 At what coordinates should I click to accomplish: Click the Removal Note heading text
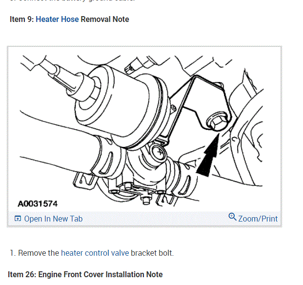[x=105, y=20]
